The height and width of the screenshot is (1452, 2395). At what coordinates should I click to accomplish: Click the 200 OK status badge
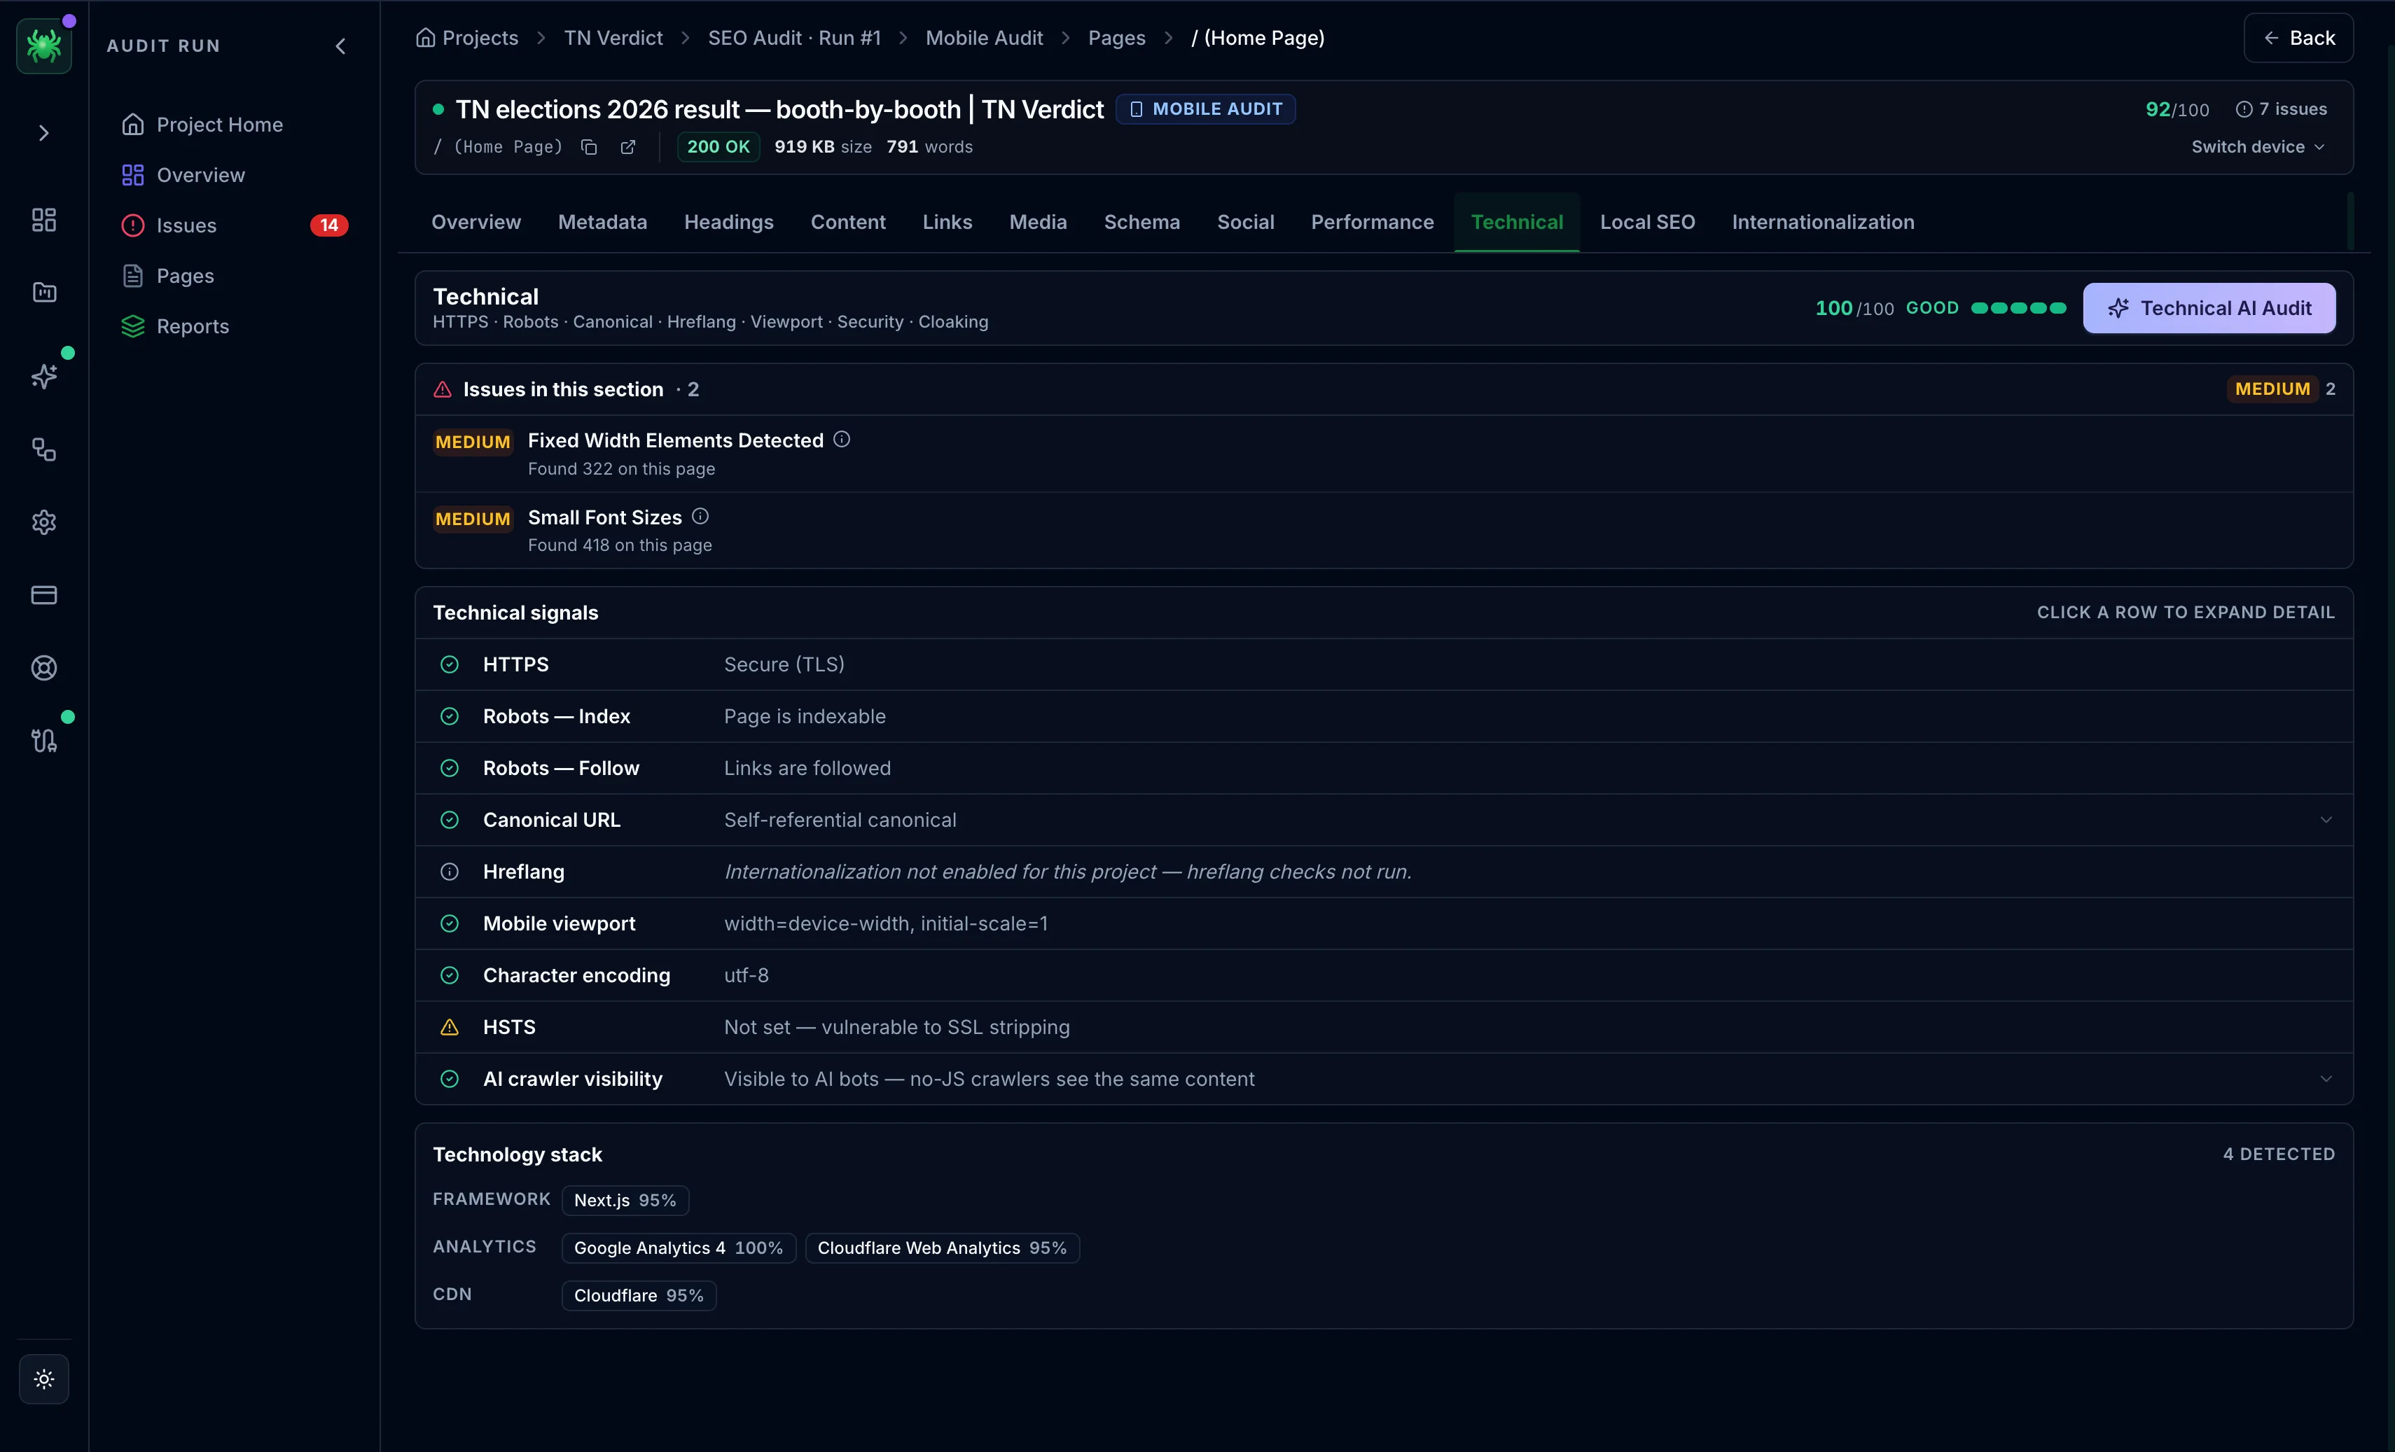[x=718, y=147]
